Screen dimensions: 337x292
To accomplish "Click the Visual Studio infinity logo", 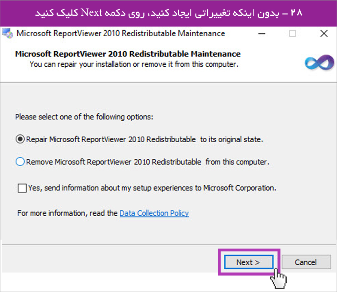I will [320, 62].
